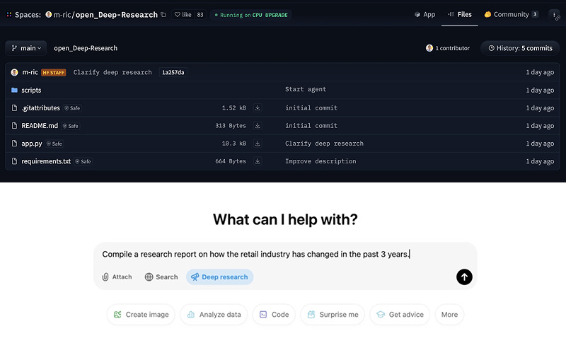The width and height of the screenshot is (566, 355).
Task: Select the Get advice suggestion
Action: [400, 315]
